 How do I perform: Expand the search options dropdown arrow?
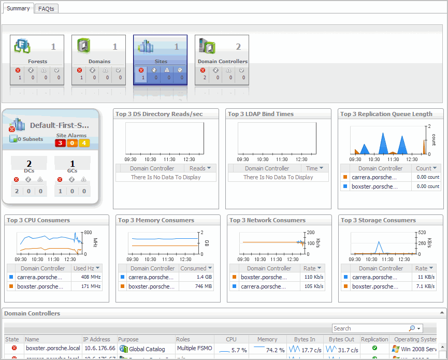418,328
